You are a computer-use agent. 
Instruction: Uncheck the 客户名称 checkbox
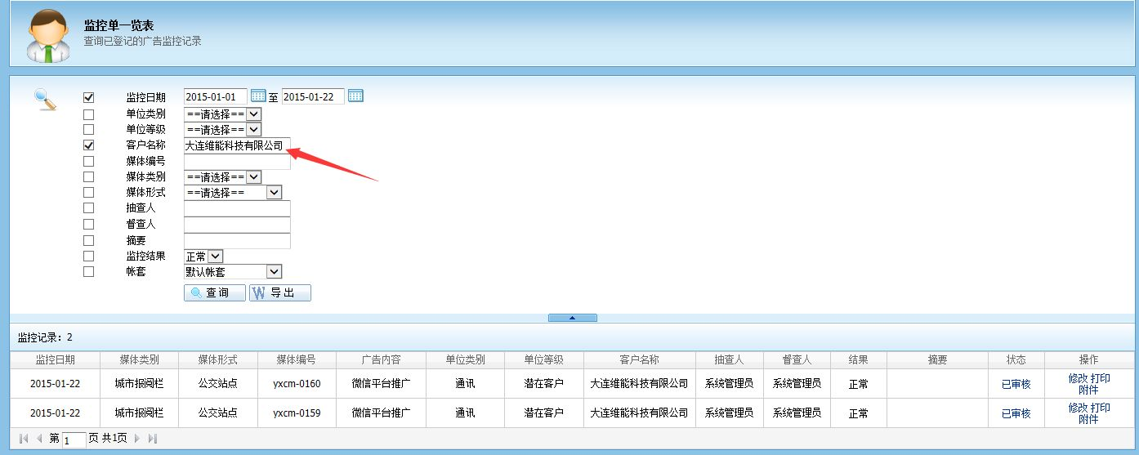tap(88, 145)
